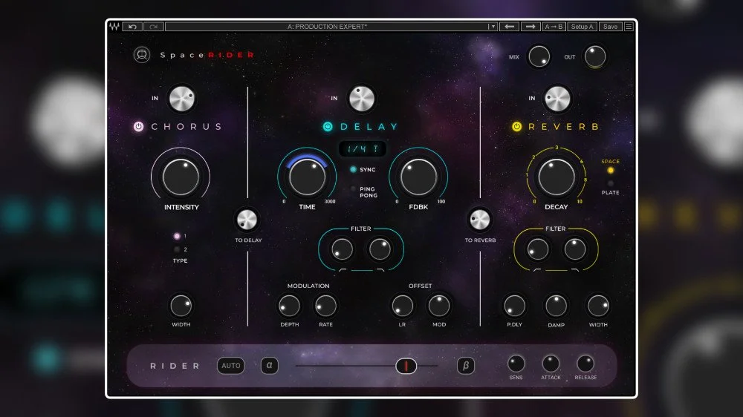Click the reverb Width knob
Viewport: 743px width, 417px height.
click(598, 306)
